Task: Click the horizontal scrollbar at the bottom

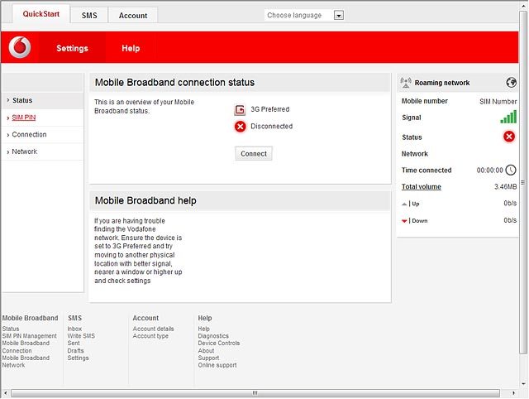Action: pos(255,393)
